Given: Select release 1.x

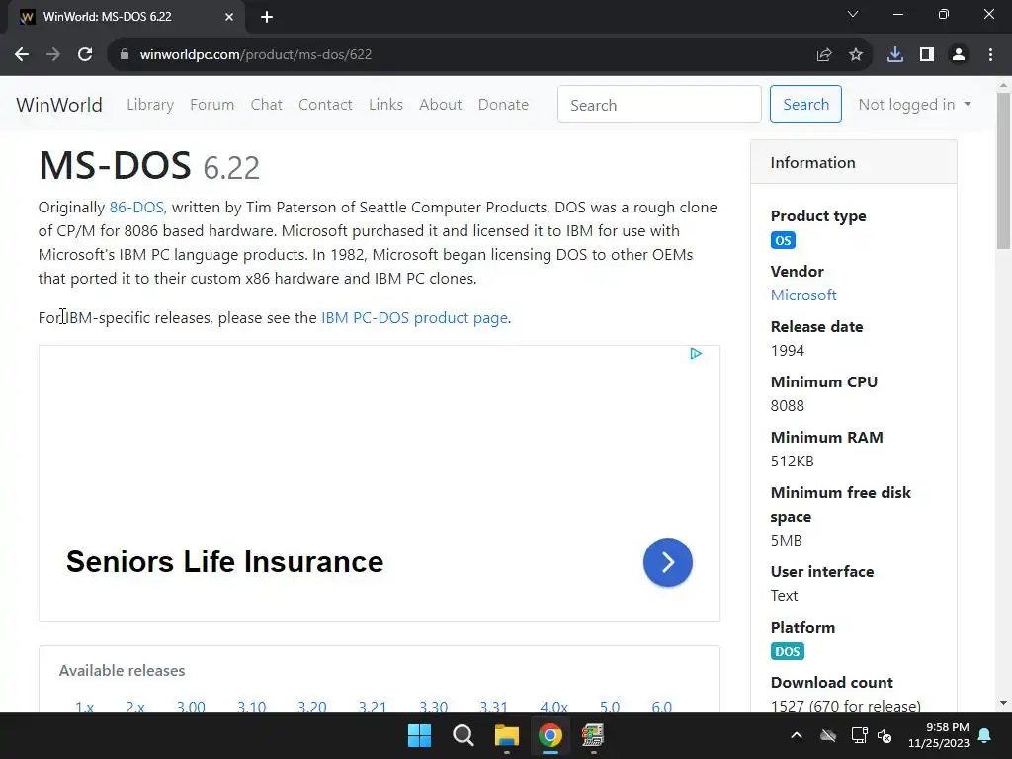Looking at the screenshot, I should click(x=85, y=707).
